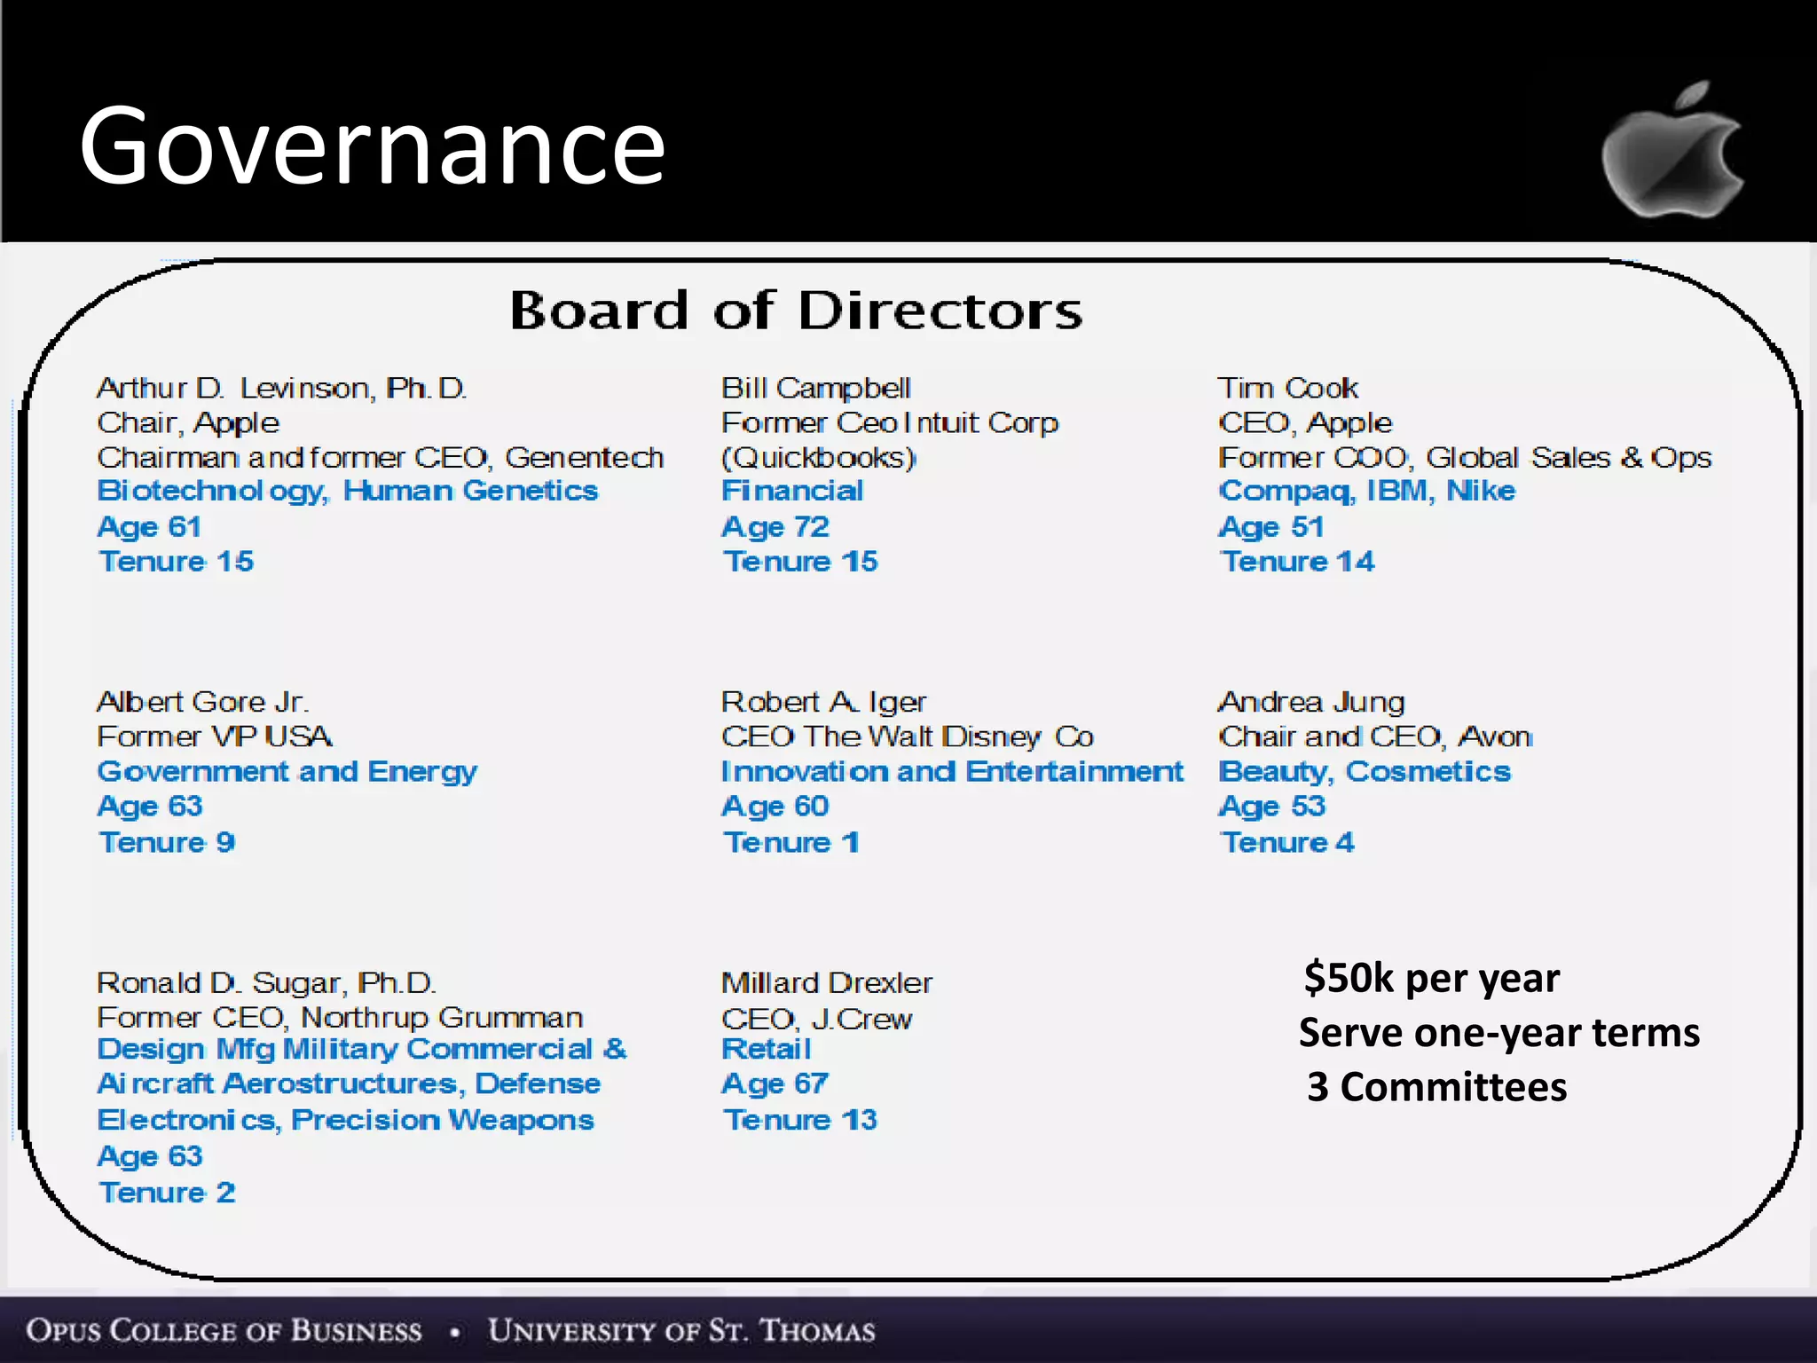Click Age 63 under Ronald Sugar
Image resolution: width=1817 pixels, height=1363 pixels.
tap(150, 1157)
